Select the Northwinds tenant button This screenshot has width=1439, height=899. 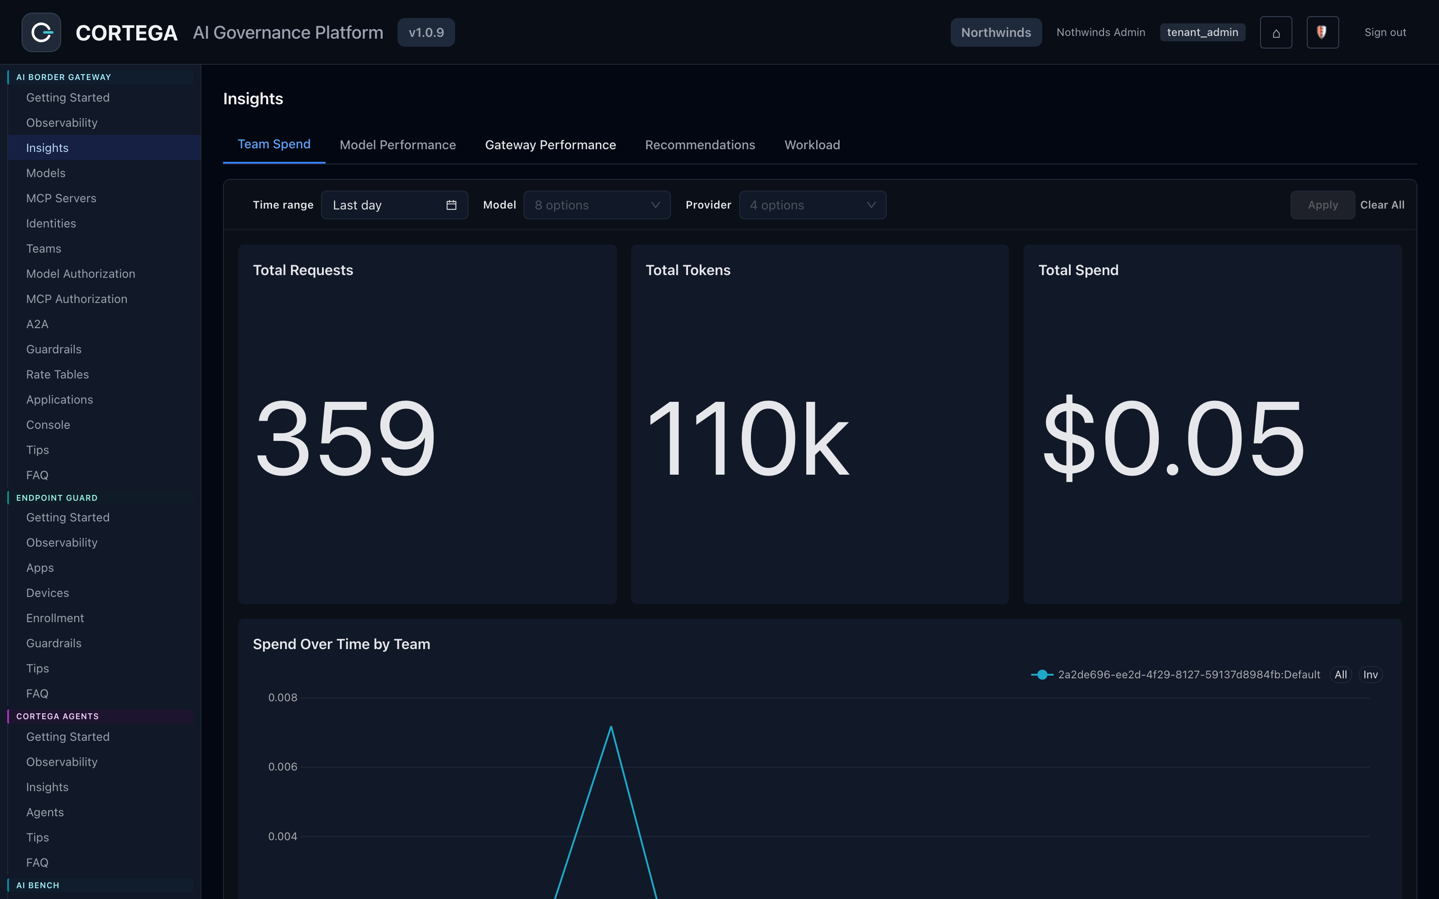[x=996, y=32]
